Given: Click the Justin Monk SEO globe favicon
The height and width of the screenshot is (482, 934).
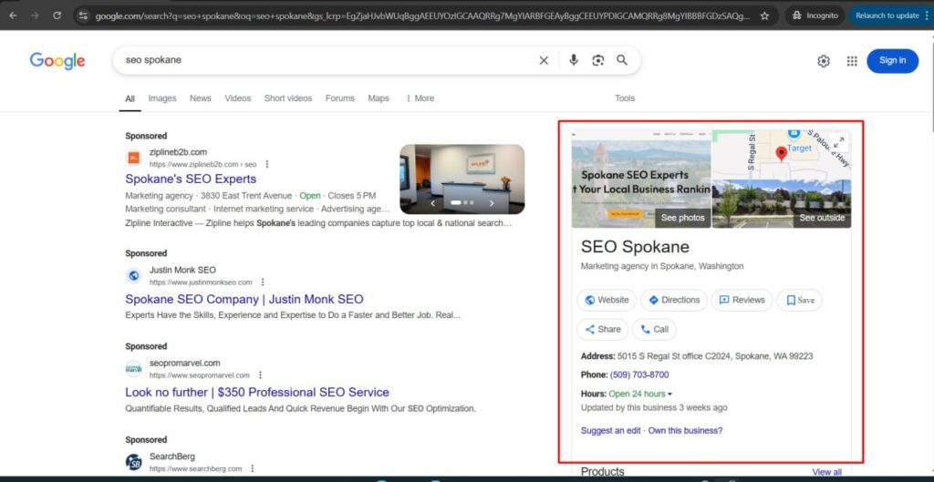Looking at the screenshot, I should tap(133, 275).
